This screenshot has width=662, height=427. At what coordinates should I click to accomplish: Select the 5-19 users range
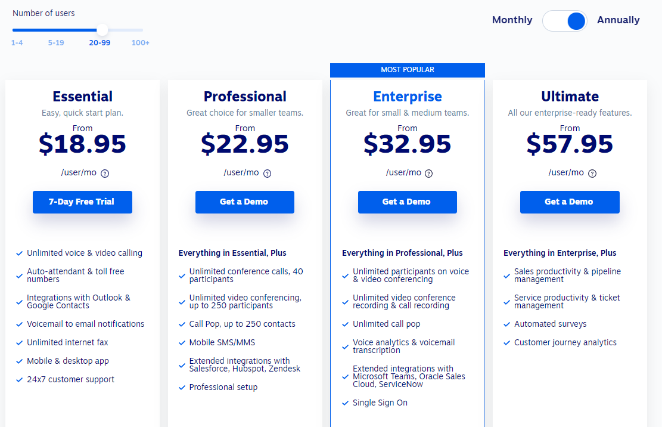(x=56, y=43)
